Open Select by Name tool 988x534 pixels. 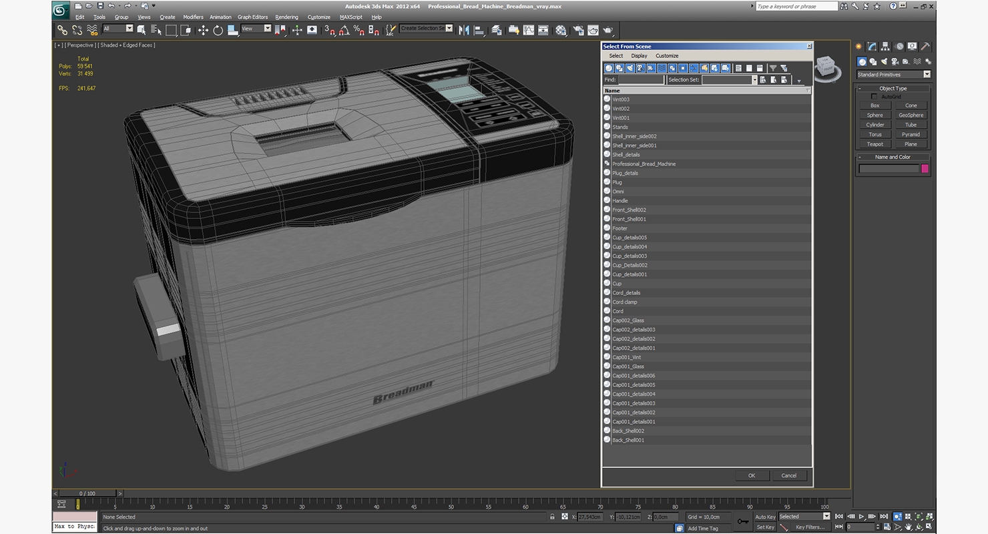coord(156,30)
